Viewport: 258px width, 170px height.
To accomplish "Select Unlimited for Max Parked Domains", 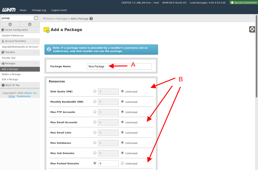I will click(122, 163).
